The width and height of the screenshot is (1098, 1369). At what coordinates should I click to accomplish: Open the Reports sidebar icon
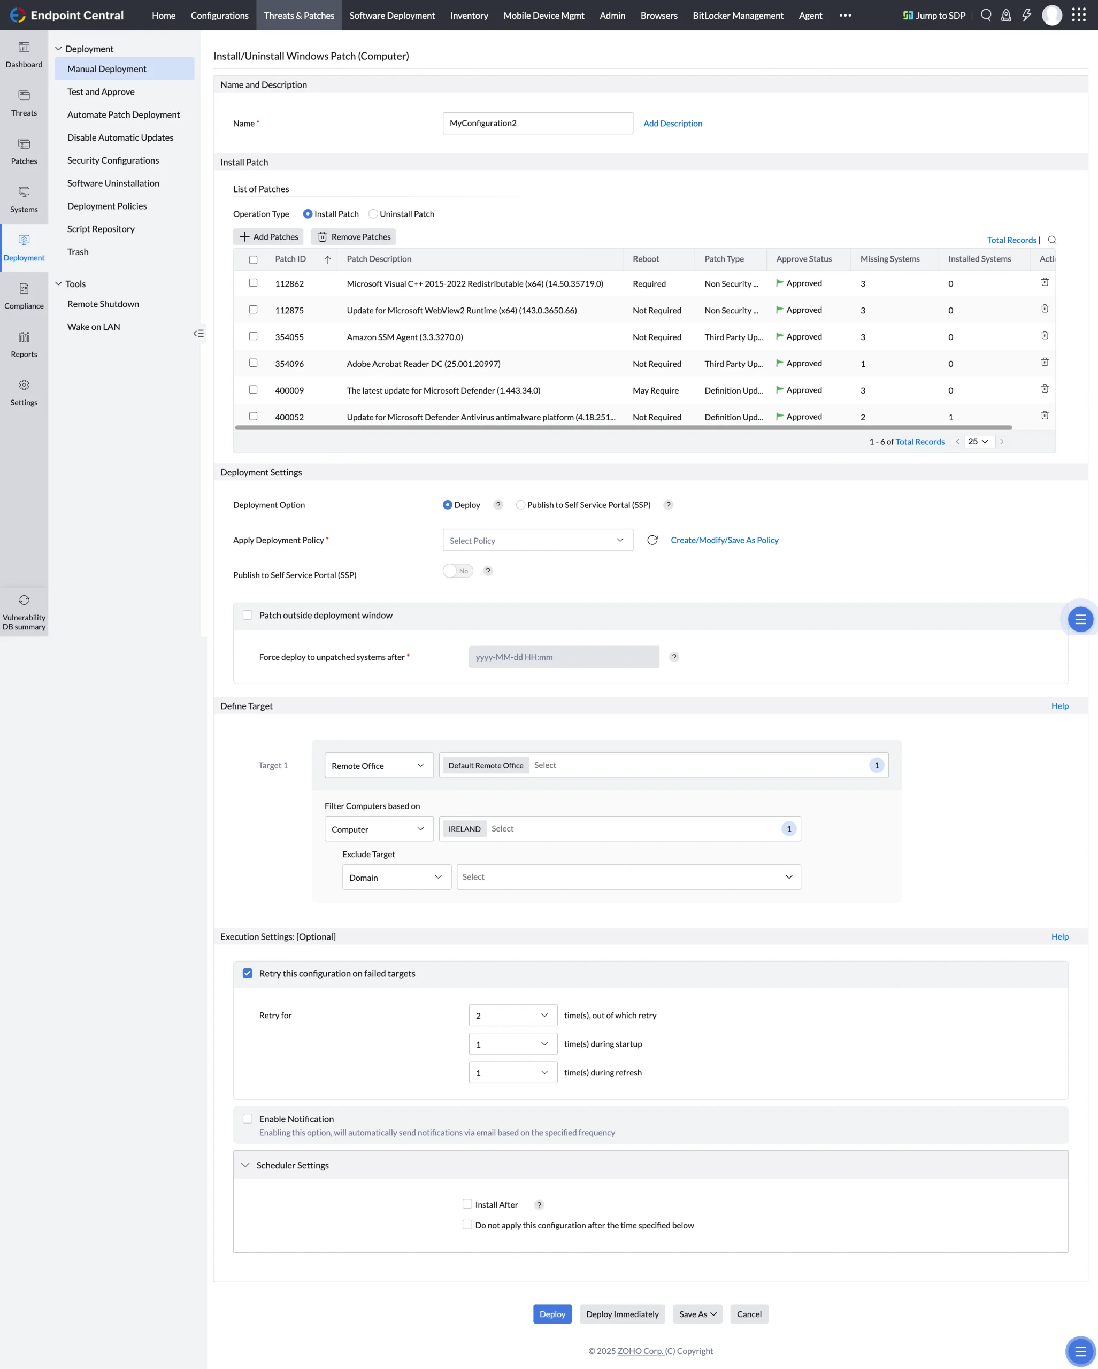point(24,337)
